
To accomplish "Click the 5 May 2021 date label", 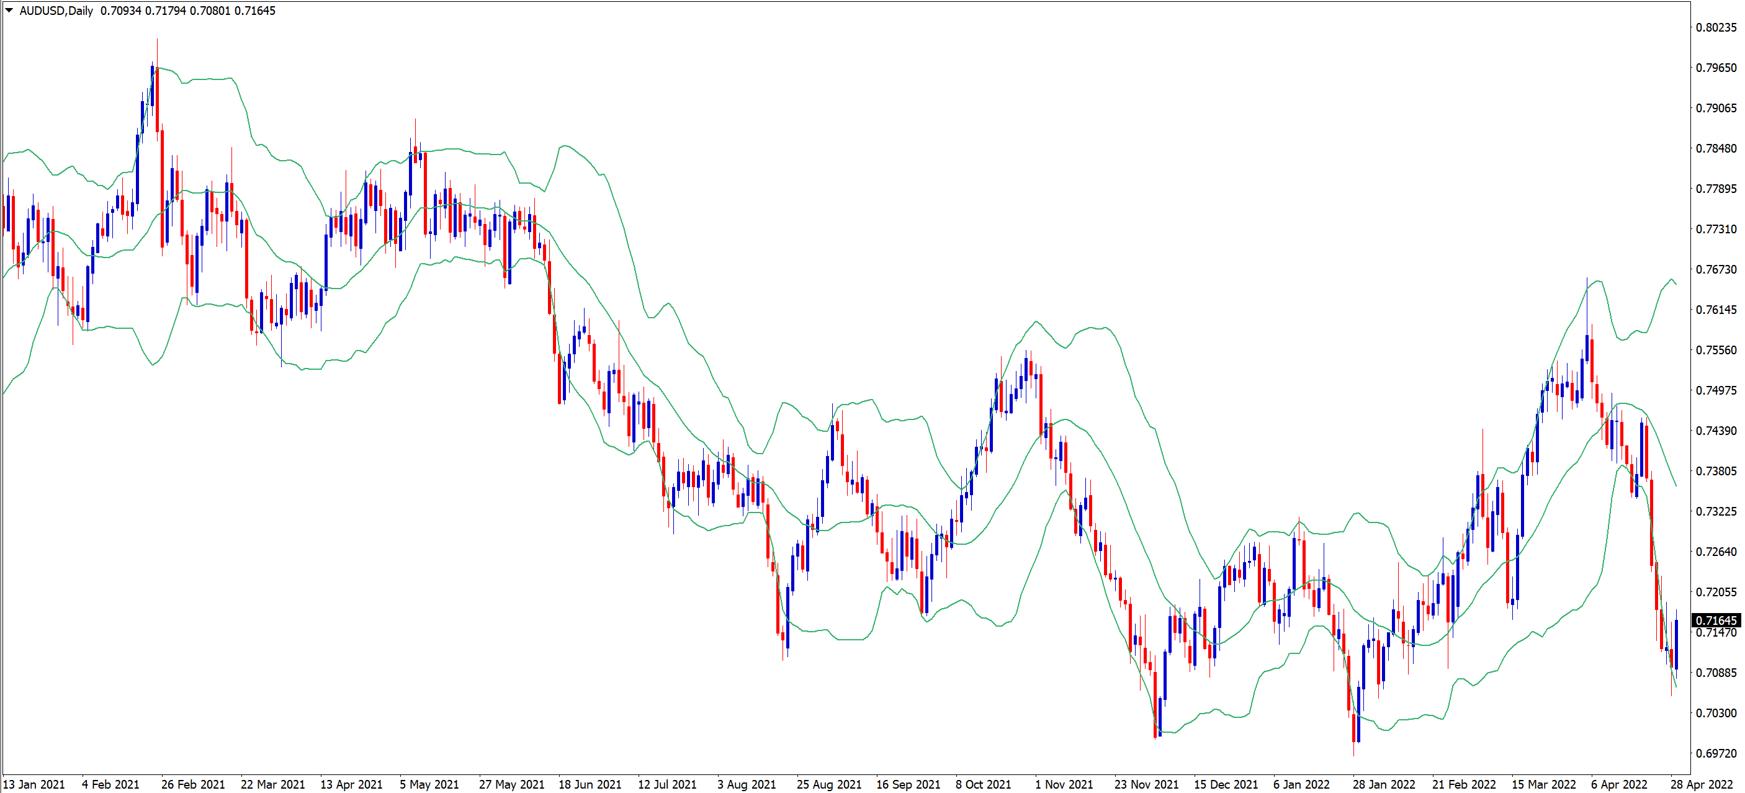I will click(x=429, y=784).
